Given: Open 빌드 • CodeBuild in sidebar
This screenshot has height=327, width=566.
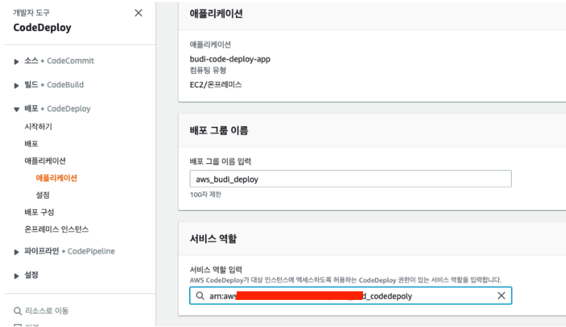Looking at the screenshot, I should pos(54,85).
